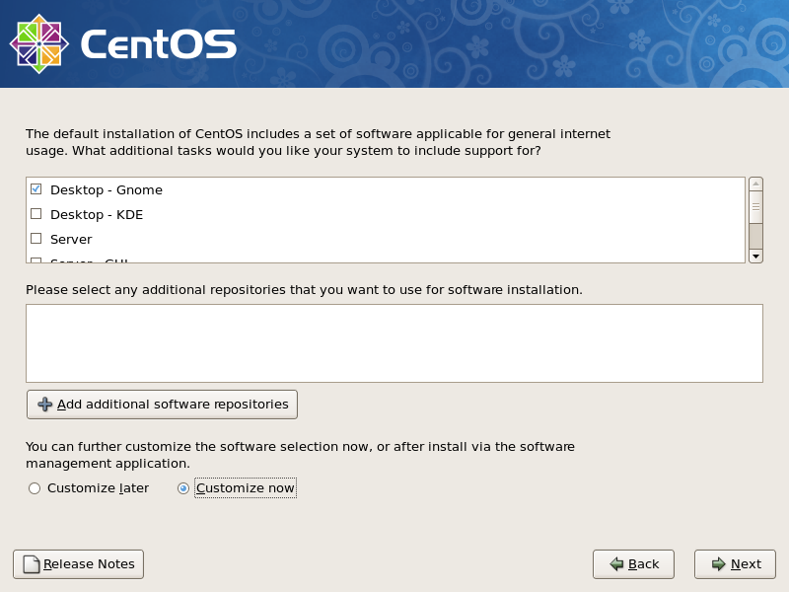Click the 'Customize later' label text

(x=98, y=488)
